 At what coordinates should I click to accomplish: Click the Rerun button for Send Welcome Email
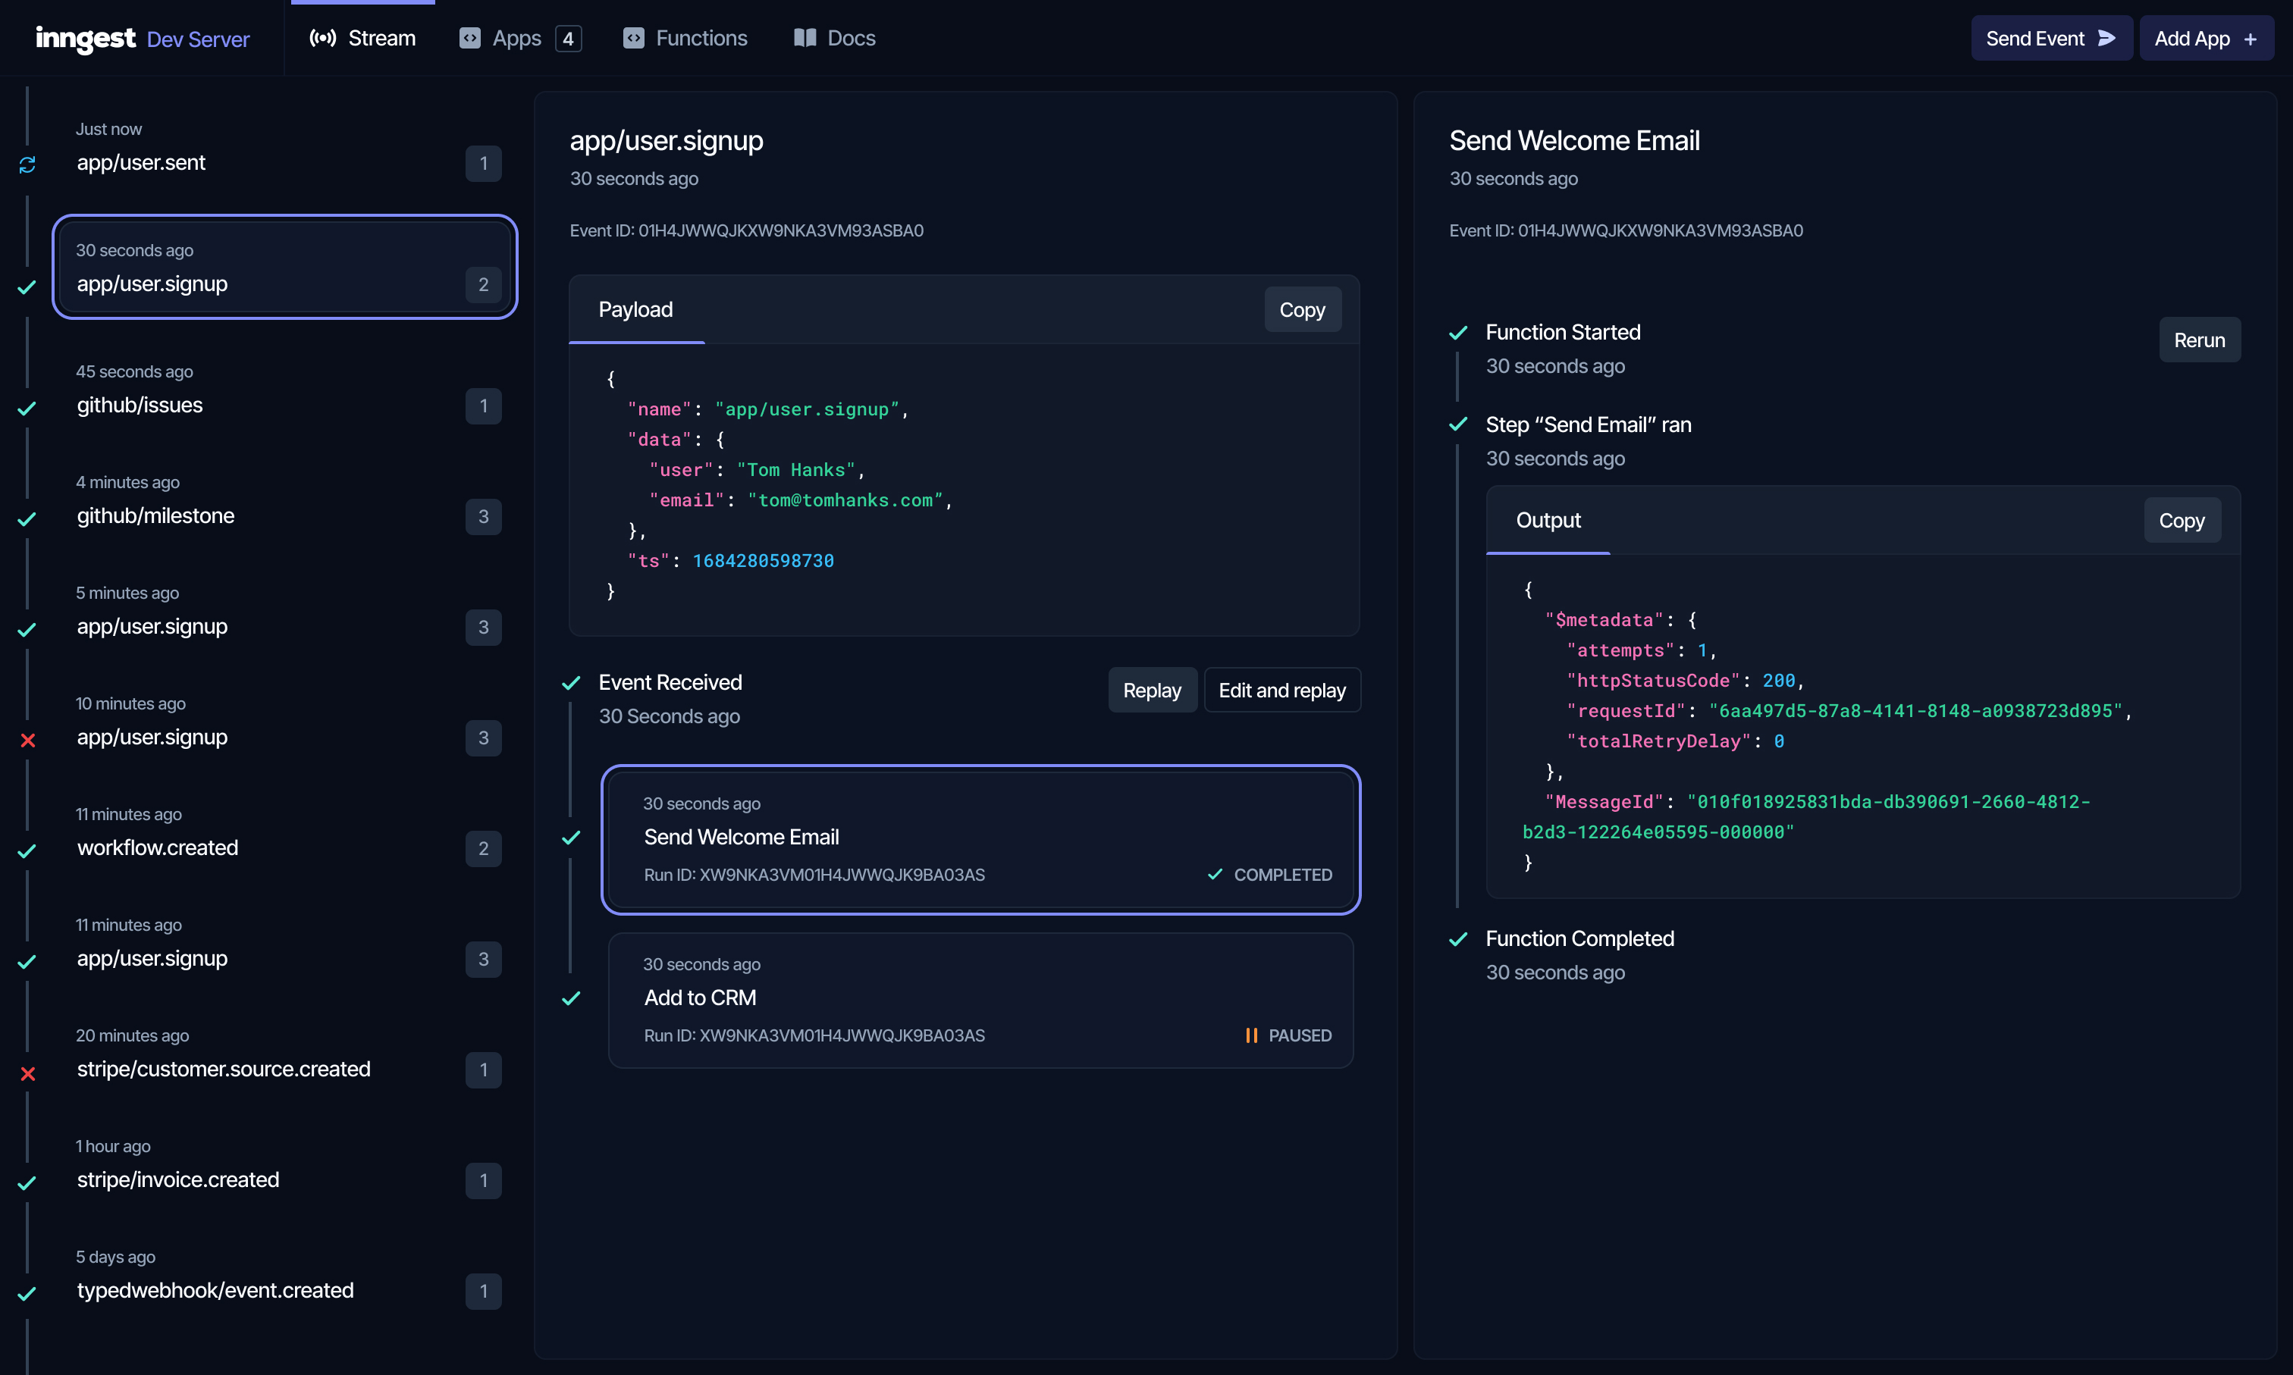pos(2198,339)
